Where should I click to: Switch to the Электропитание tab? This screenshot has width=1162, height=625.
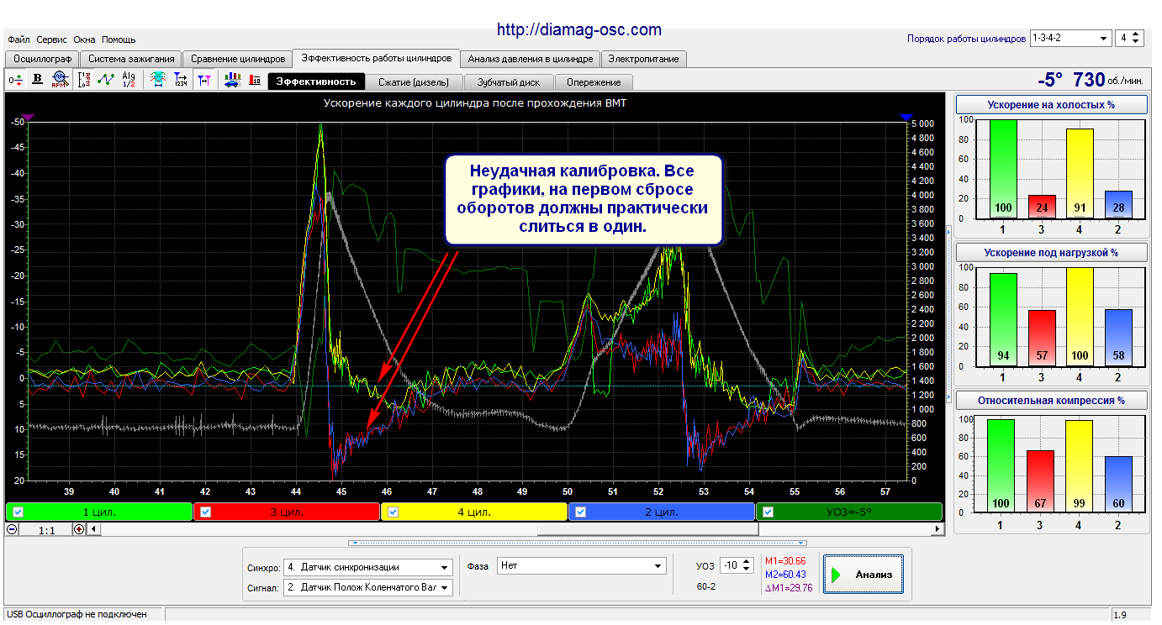645,59
